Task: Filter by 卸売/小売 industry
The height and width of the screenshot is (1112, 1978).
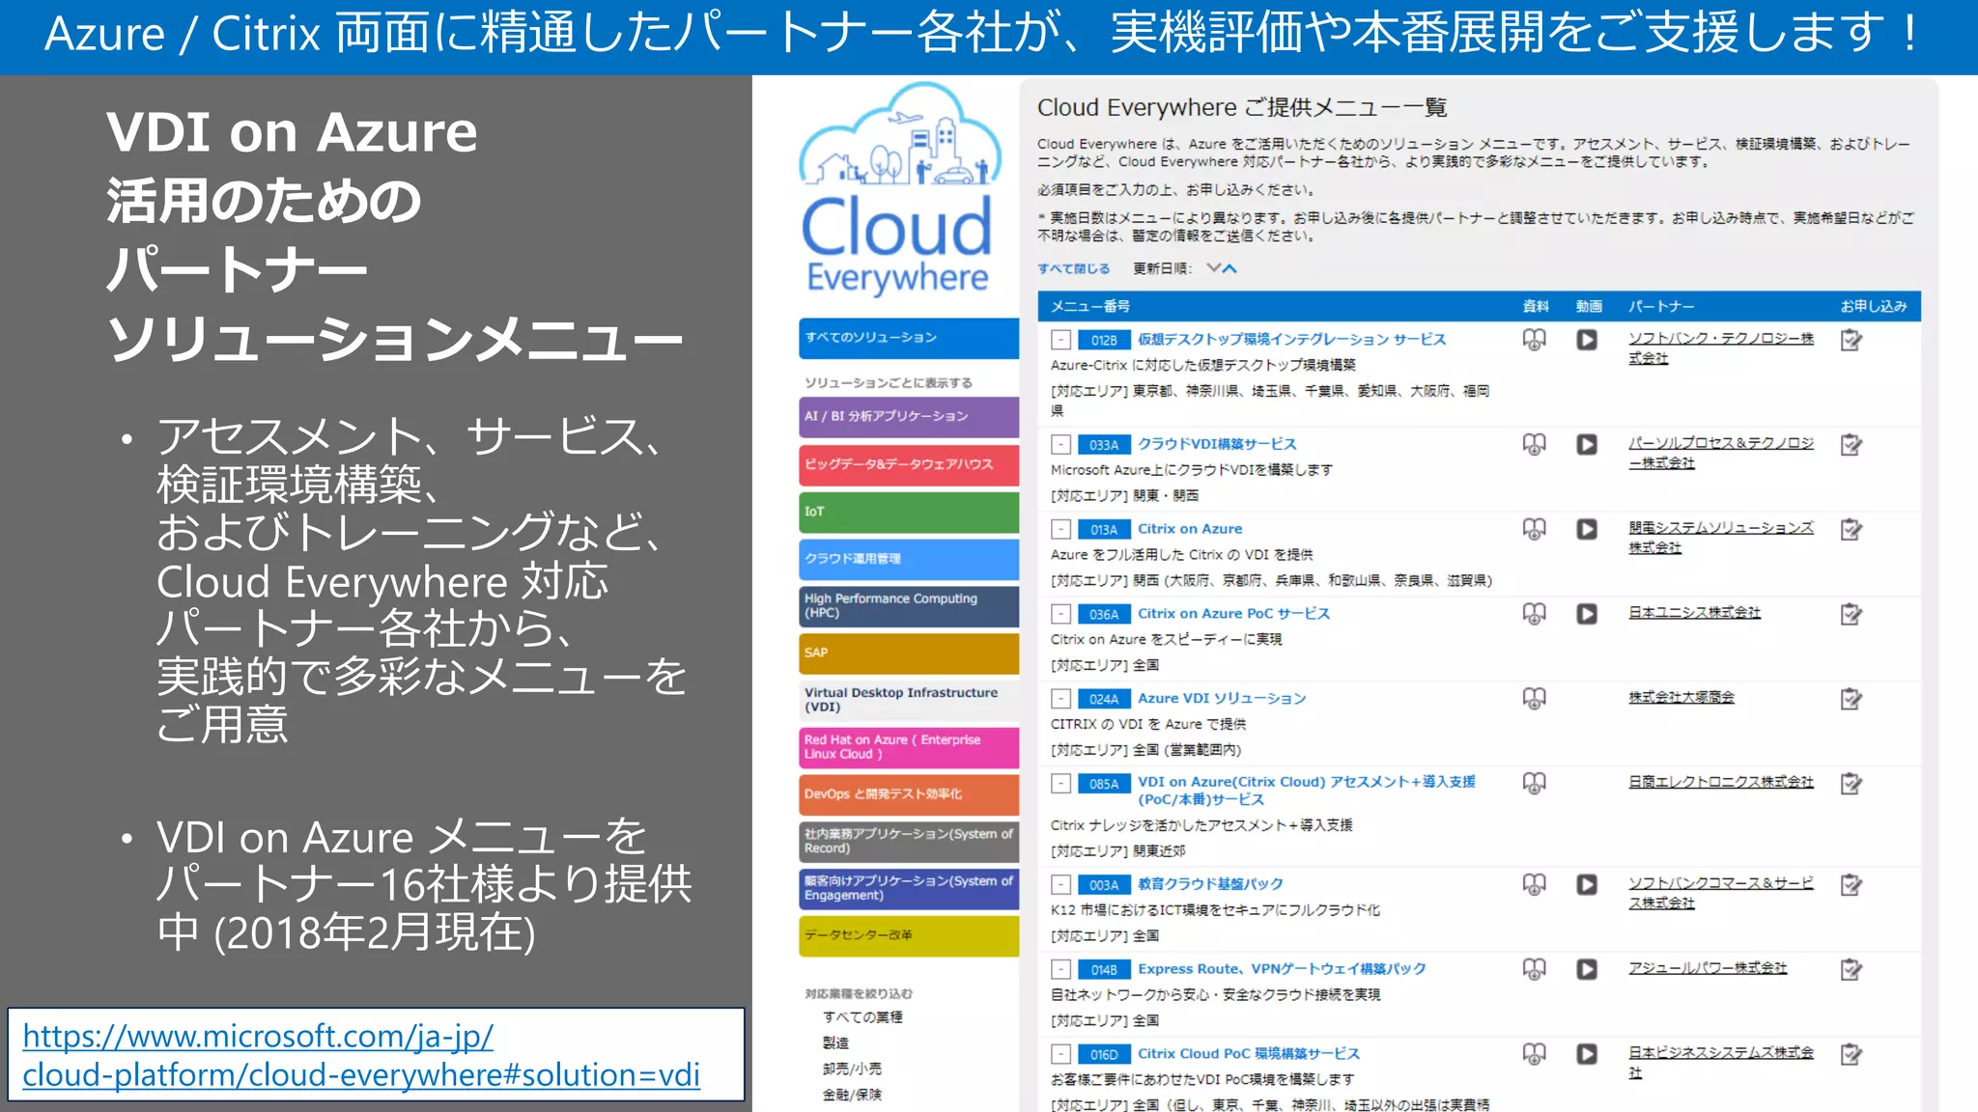Action: coord(852,1070)
